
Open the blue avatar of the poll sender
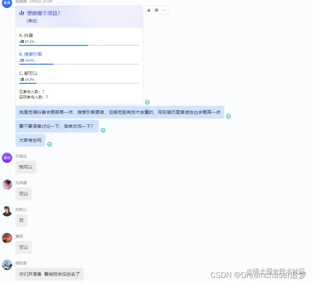click(x=7, y=3)
